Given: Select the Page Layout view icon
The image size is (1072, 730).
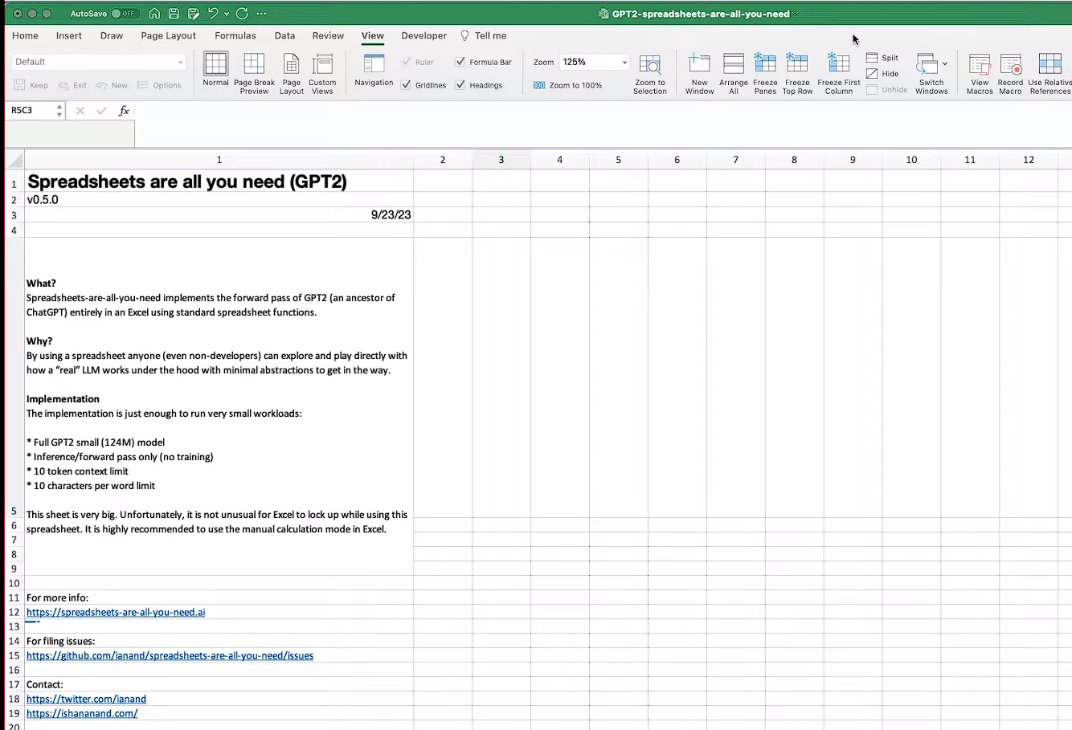Looking at the screenshot, I should (289, 72).
